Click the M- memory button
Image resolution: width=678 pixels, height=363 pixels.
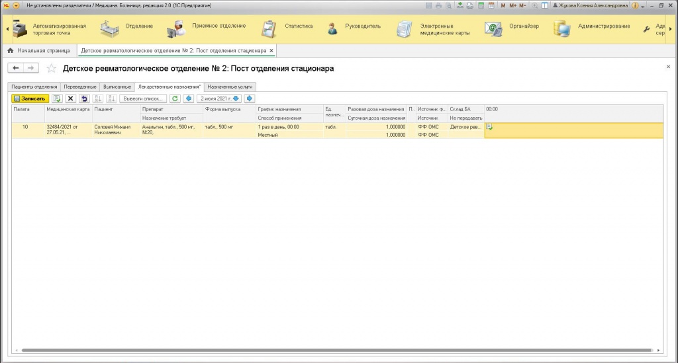[523, 5]
